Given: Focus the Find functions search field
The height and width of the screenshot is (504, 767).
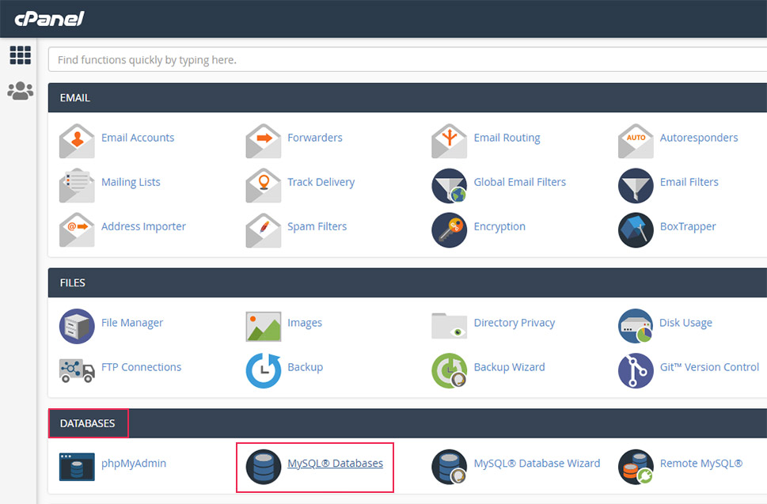Looking at the screenshot, I should [x=408, y=59].
